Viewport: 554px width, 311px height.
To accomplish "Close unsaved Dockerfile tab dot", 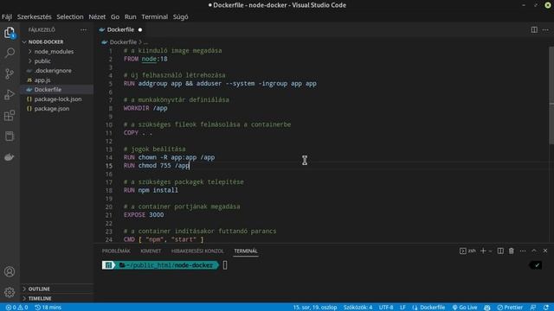I will coord(140,30).
